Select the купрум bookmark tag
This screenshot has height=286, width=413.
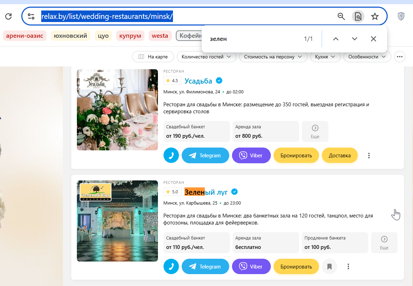click(130, 36)
